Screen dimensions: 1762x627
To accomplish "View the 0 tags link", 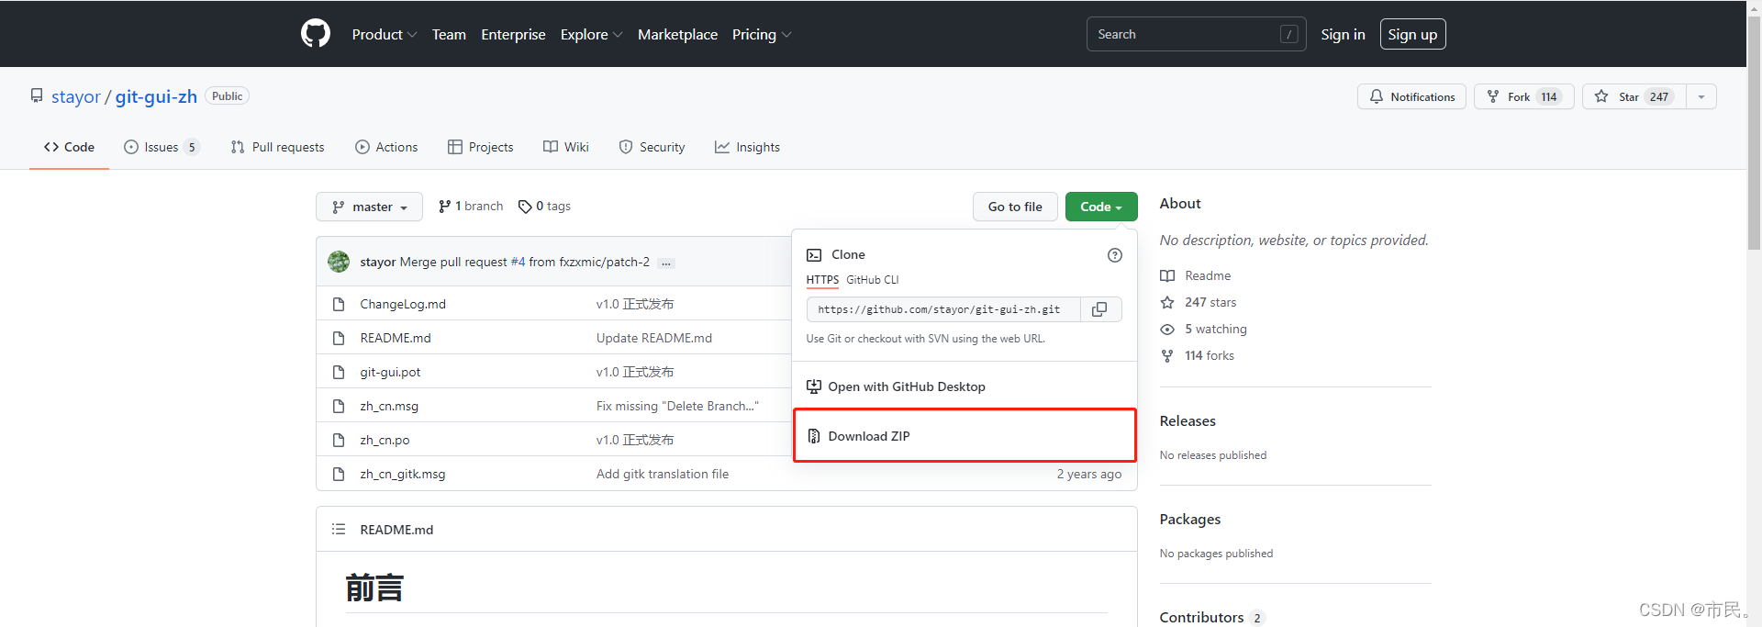I will click(544, 207).
